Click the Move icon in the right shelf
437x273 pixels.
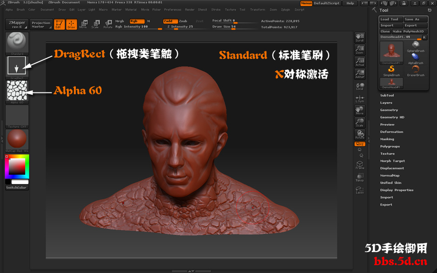360,110
